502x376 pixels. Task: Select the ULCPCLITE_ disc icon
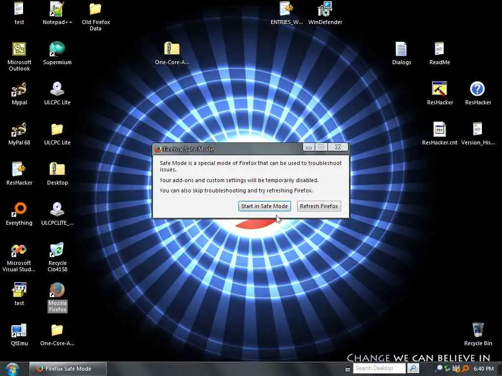[57, 214]
